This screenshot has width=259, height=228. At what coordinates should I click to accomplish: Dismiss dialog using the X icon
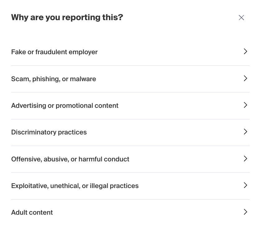[241, 18]
